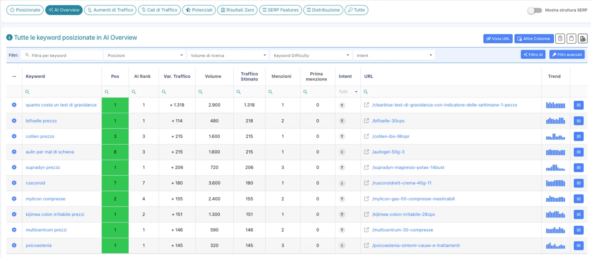Click the mylicon compresse row menu button
Viewport: 591px width, 257px height.
[578, 199]
